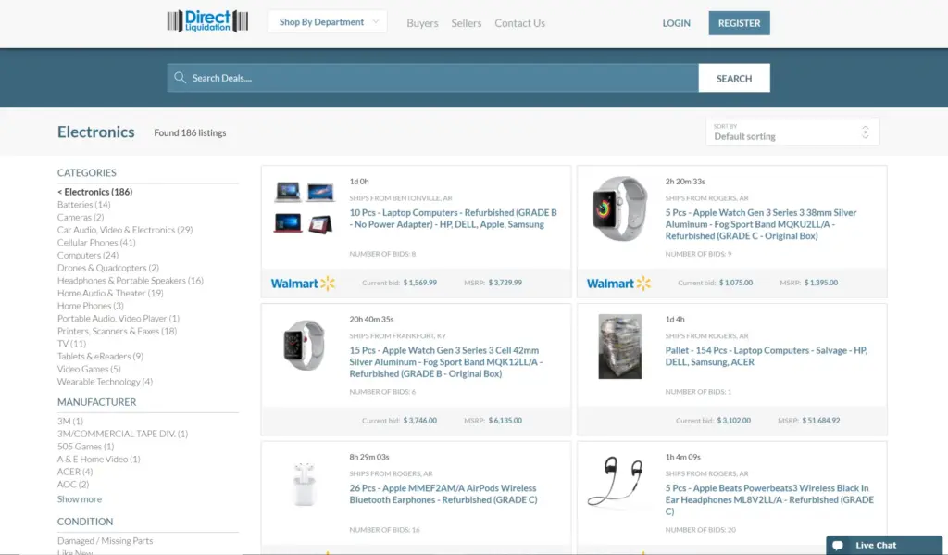
Task: Select manufacturer ACER (4)
Action: 75,472
